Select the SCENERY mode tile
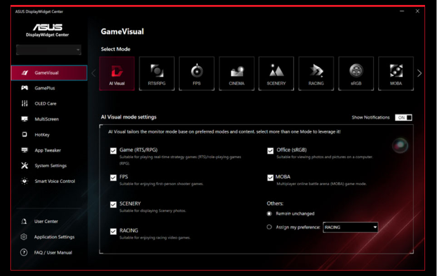437x276 pixels. pyautogui.click(x=276, y=74)
